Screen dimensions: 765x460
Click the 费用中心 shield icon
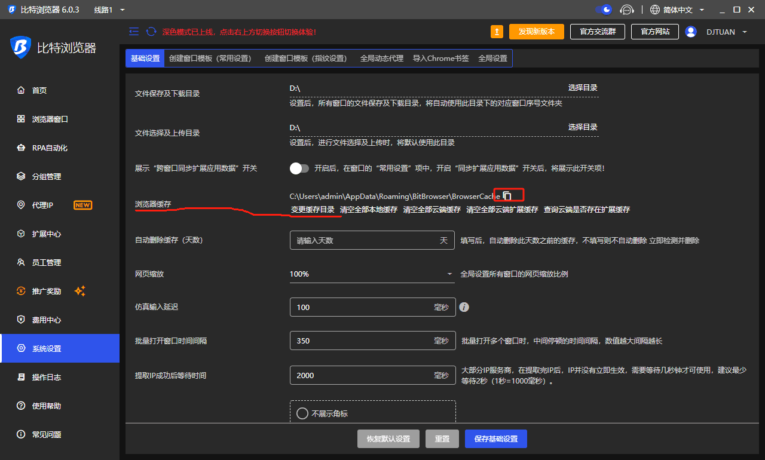21,320
